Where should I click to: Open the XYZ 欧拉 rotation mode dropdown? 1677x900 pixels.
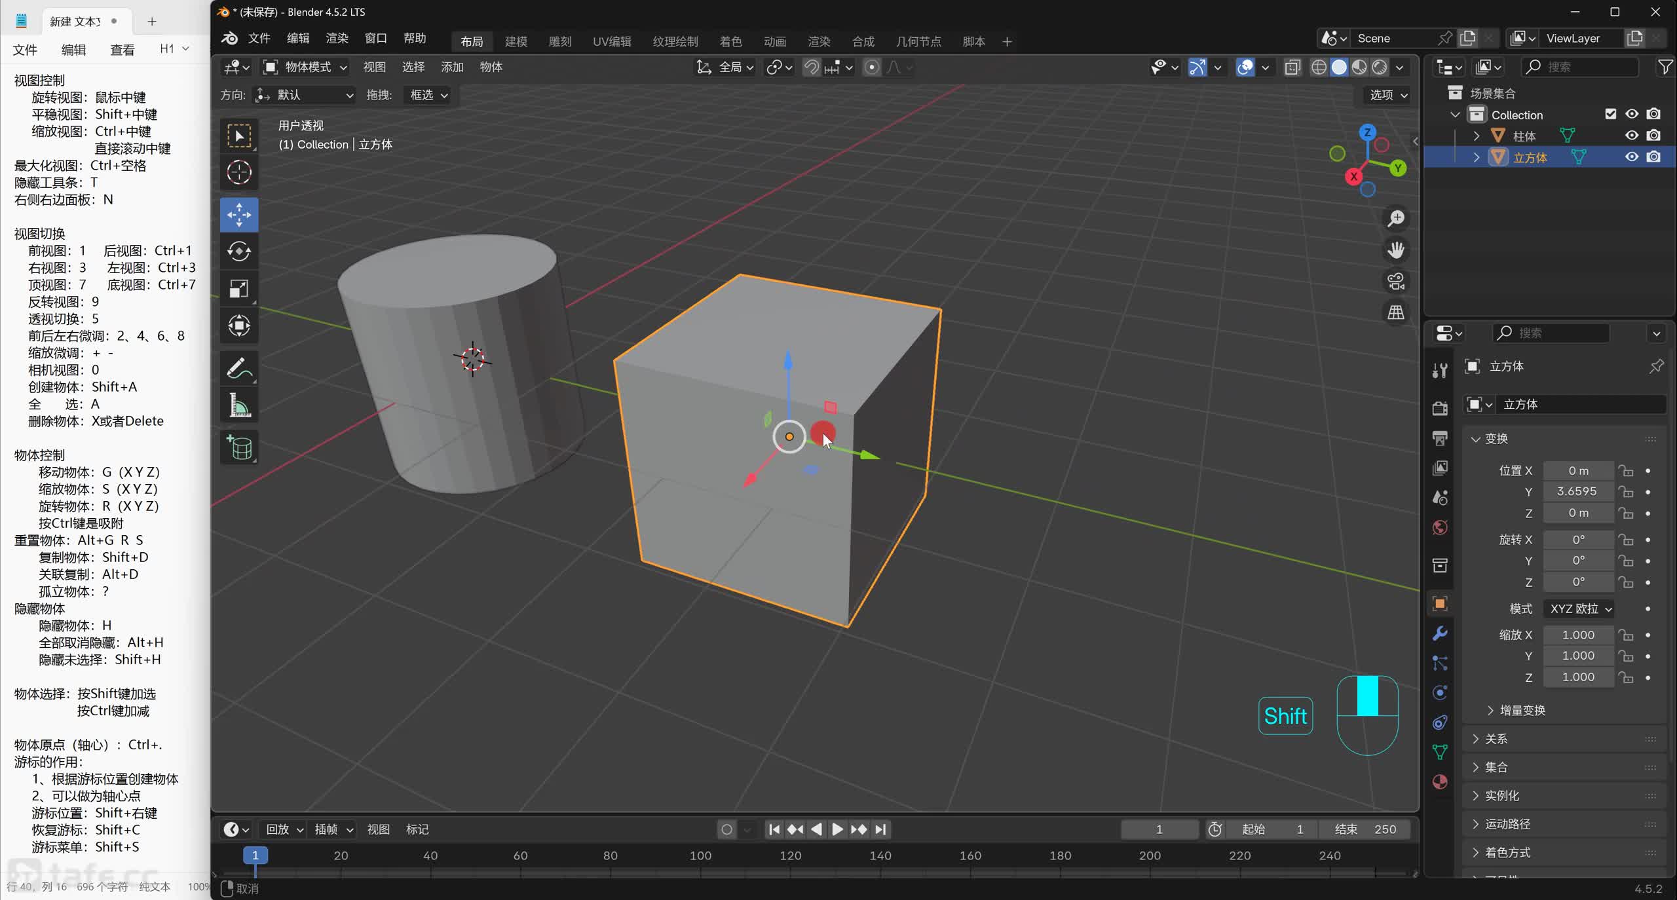pos(1579,609)
